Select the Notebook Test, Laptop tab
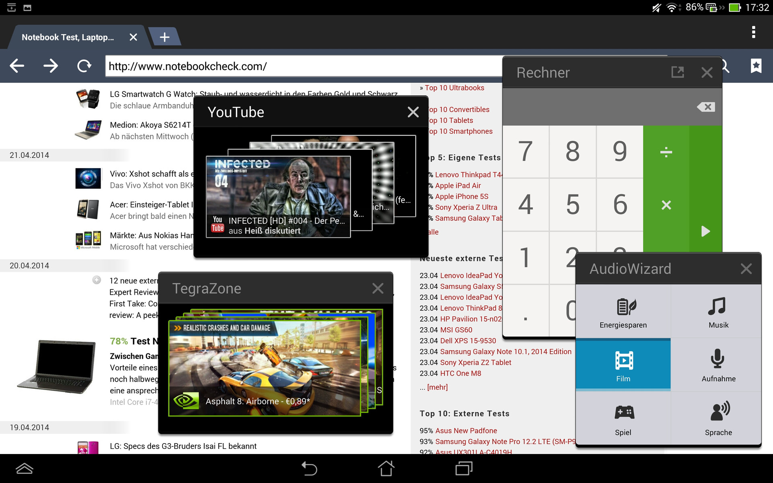The height and width of the screenshot is (483, 773). coord(68,37)
